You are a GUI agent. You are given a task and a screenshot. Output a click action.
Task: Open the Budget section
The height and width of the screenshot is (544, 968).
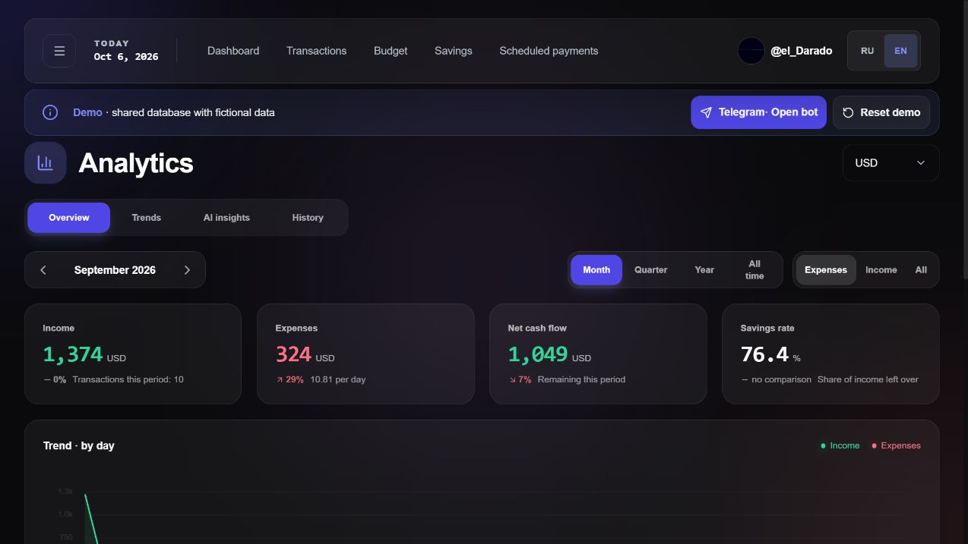click(x=391, y=51)
